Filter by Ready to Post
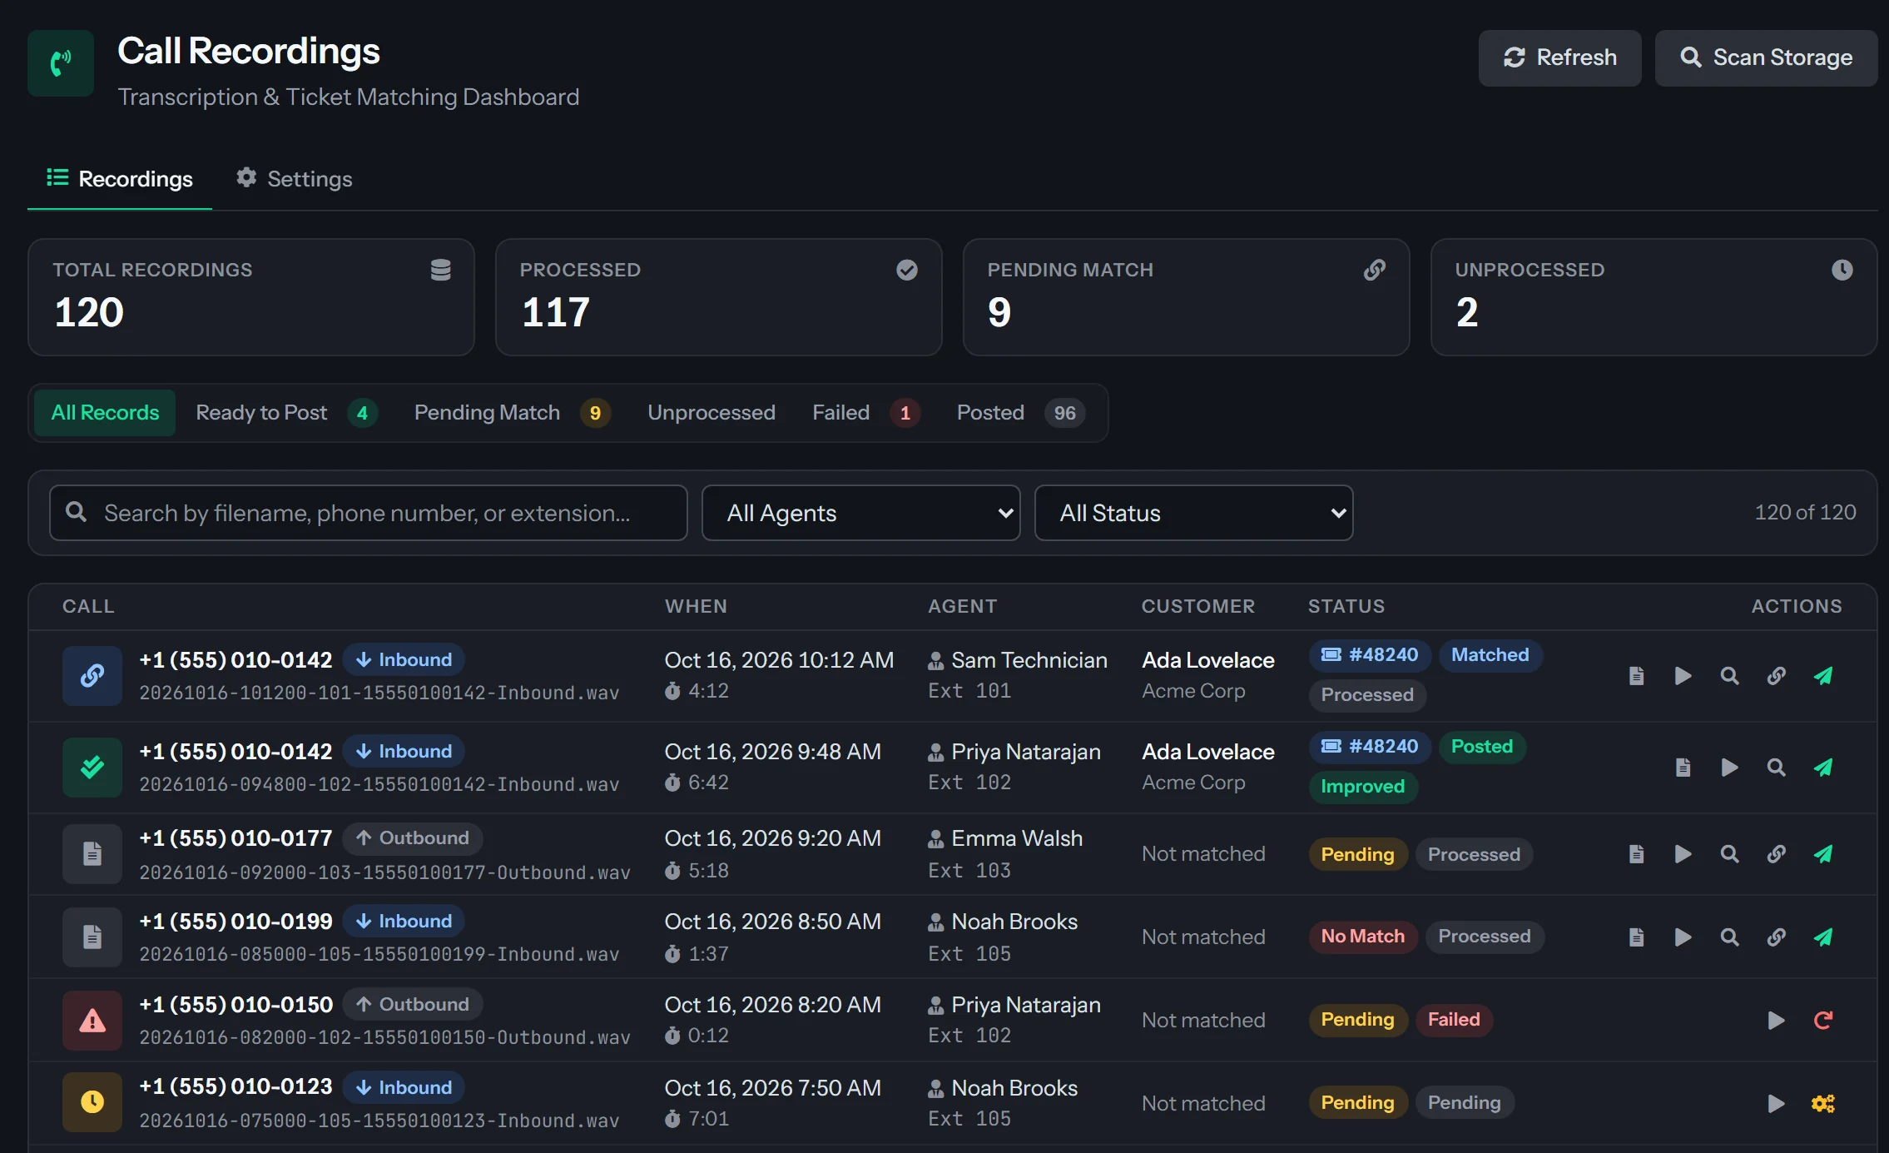1889x1153 pixels. pos(286,413)
